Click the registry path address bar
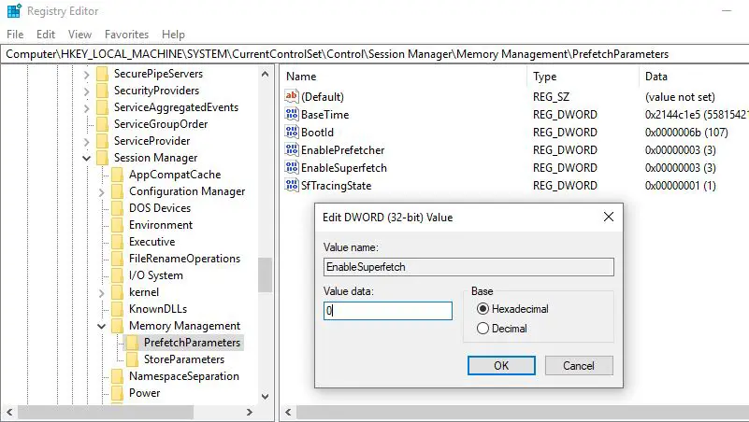 (374, 54)
